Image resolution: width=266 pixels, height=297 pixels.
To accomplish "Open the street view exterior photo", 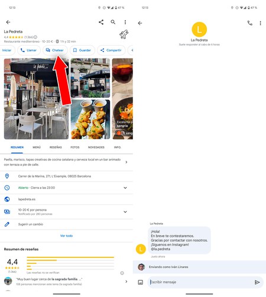I will tap(90, 78).
